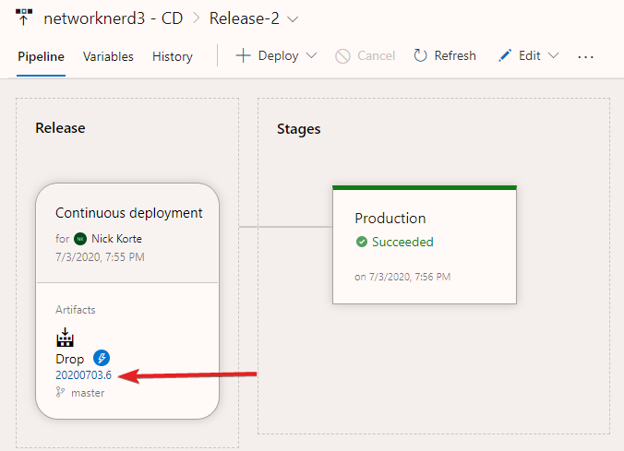Image resolution: width=624 pixels, height=451 pixels.
Task: Click the plus icon beside Deploy
Action: click(x=243, y=55)
